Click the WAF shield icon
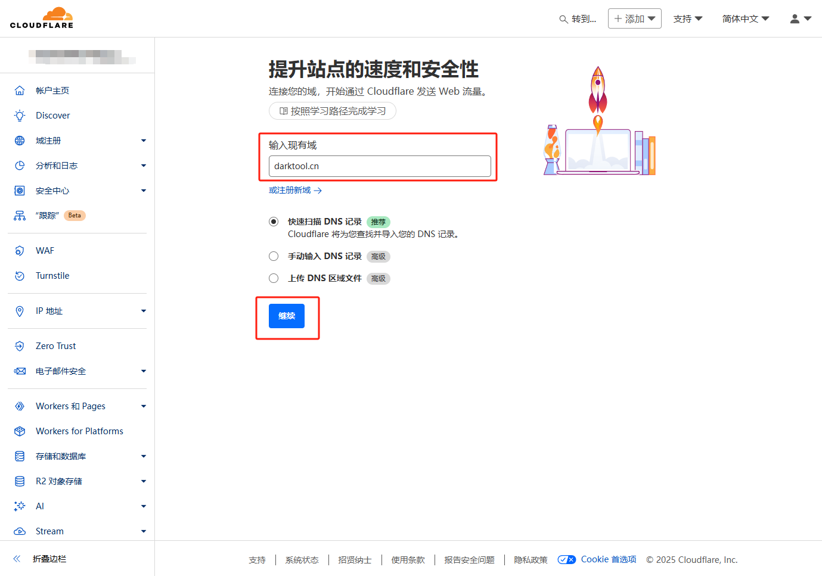 pos(20,251)
